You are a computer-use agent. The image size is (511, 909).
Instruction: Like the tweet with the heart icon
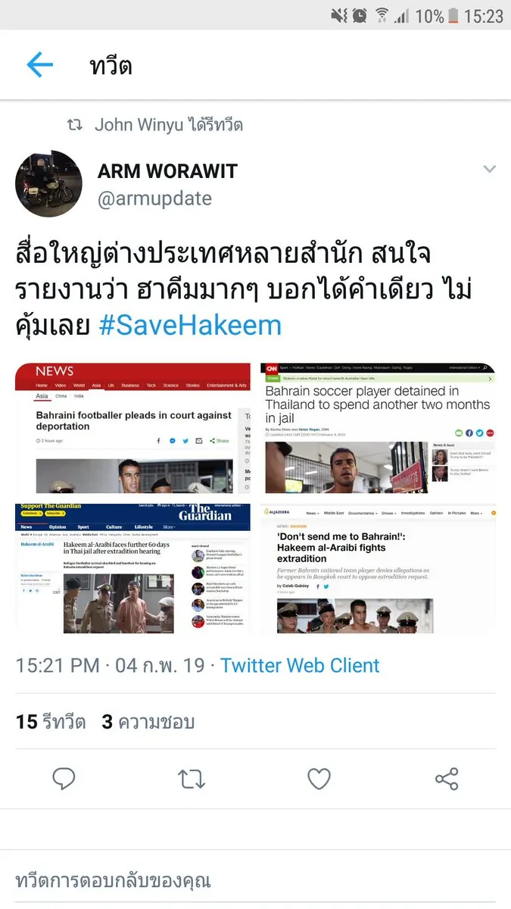(319, 779)
